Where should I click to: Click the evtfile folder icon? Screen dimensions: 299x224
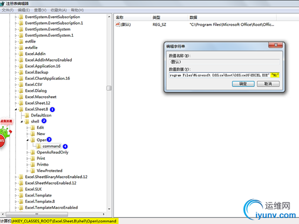click(x=21, y=42)
